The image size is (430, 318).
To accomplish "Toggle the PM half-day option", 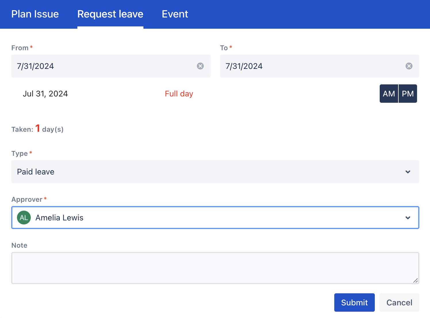I will (x=408, y=94).
